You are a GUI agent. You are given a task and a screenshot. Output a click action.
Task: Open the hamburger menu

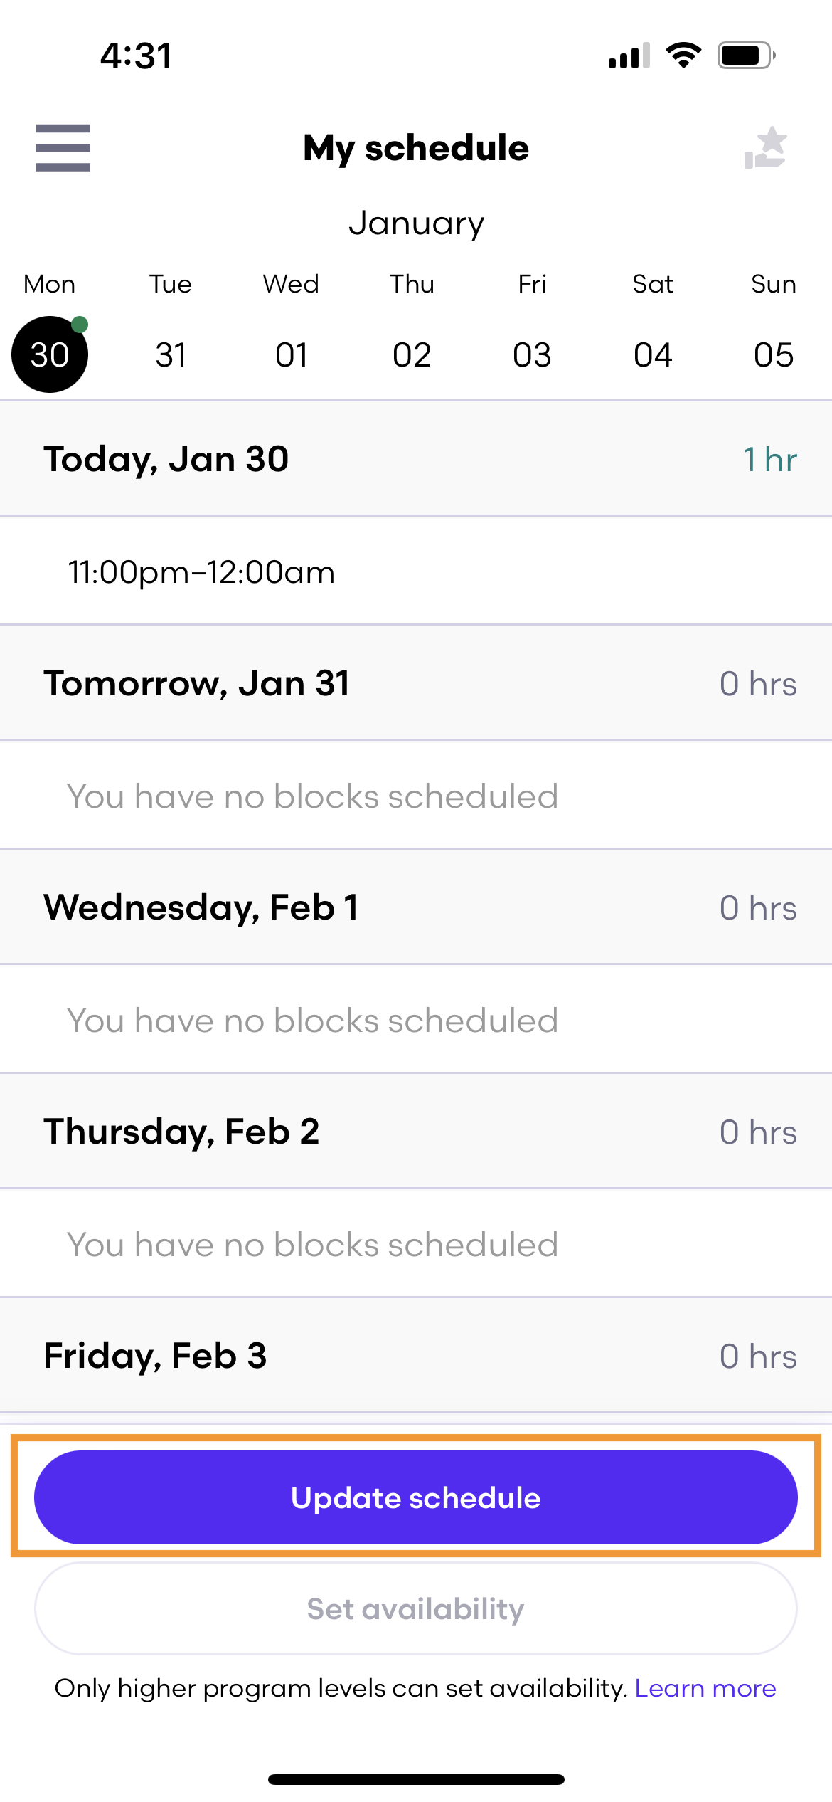(63, 148)
